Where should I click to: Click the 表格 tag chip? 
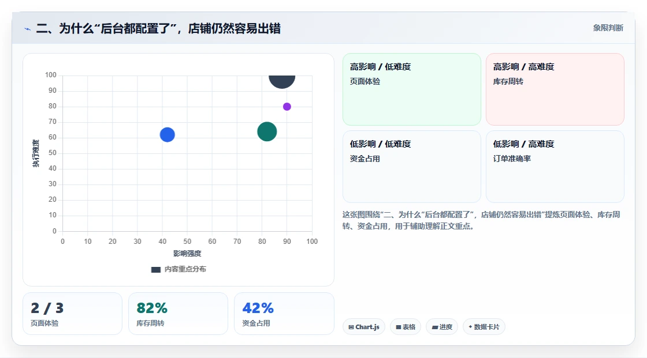406,327
